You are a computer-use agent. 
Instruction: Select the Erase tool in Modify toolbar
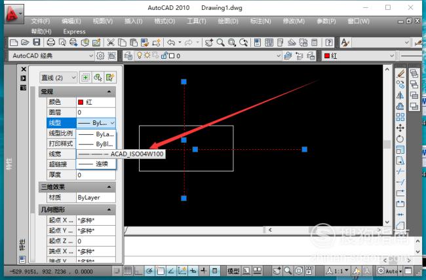point(400,73)
